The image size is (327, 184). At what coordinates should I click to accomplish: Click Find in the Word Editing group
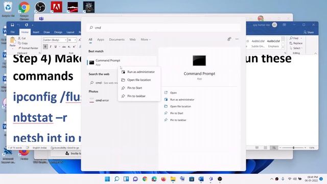point(294,38)
